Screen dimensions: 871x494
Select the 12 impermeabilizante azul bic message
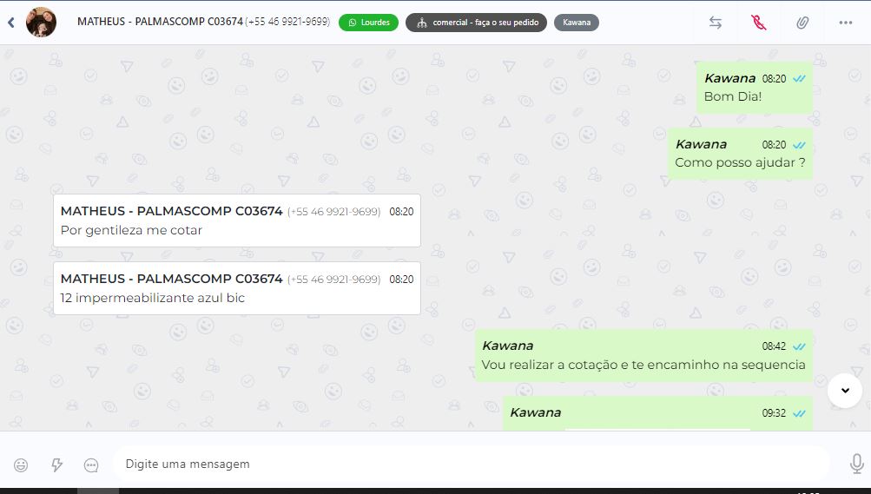[x=236, y=288]
